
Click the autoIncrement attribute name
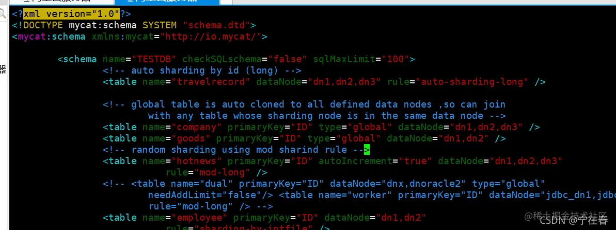(355, 162)
